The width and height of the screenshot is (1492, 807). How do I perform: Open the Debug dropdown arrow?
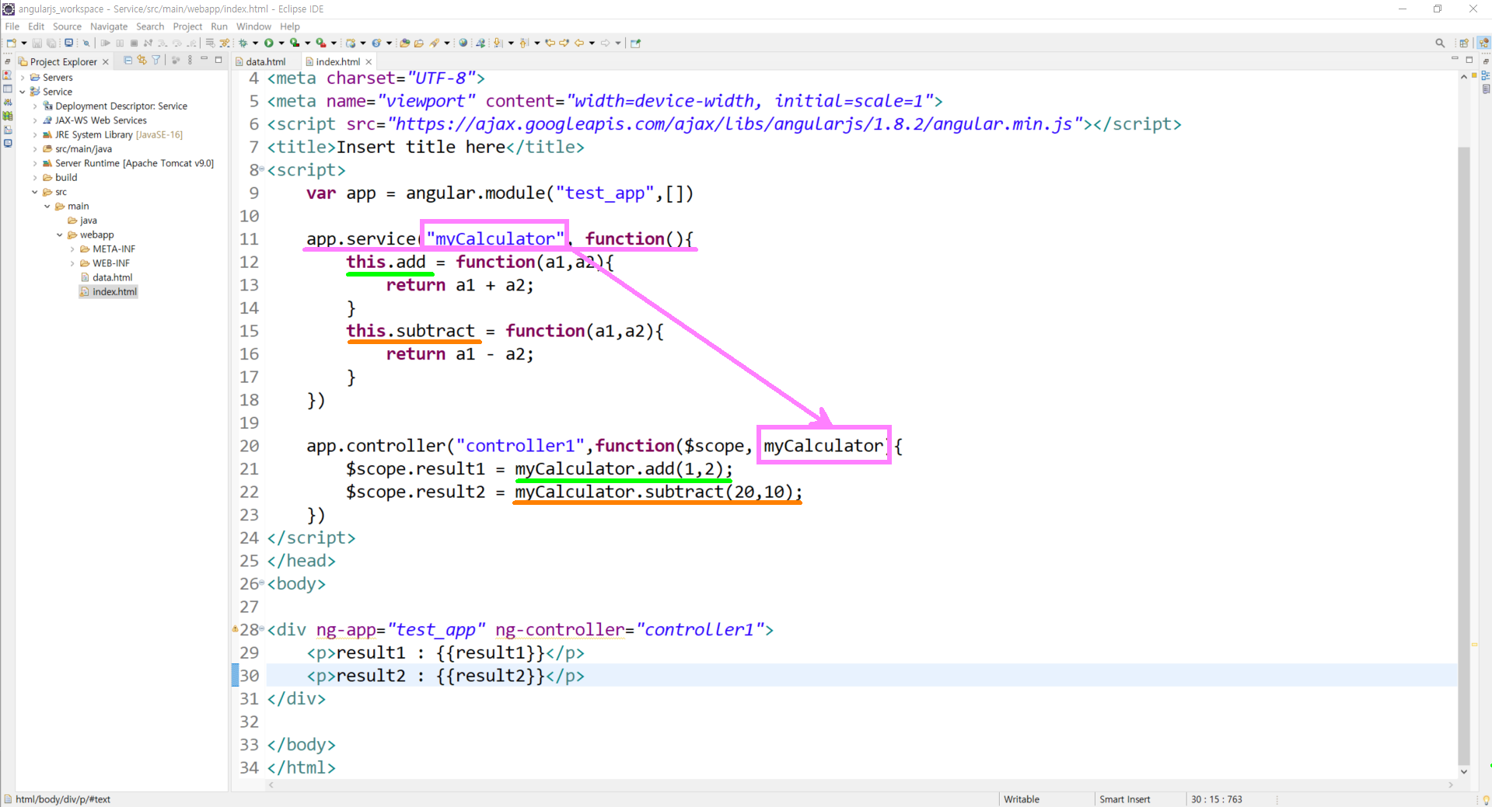(255, 43)
